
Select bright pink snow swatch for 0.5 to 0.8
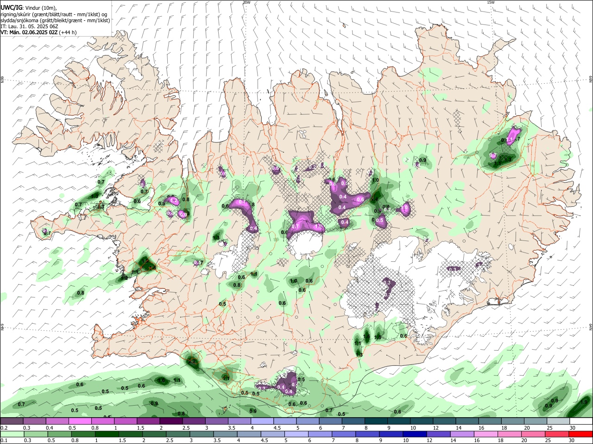[80, 421]
